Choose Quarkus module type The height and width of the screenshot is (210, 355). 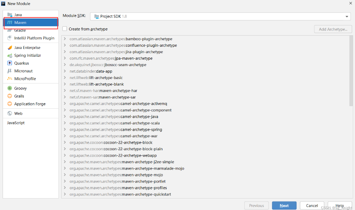[30, 63]
